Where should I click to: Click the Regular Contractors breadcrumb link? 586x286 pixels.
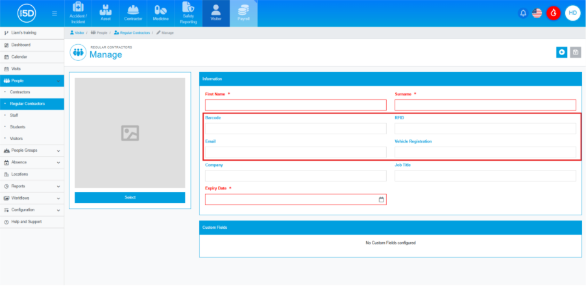pos(133,32)
